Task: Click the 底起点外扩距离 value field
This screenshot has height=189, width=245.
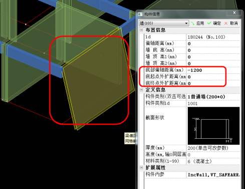Action: tap(213, 77)
